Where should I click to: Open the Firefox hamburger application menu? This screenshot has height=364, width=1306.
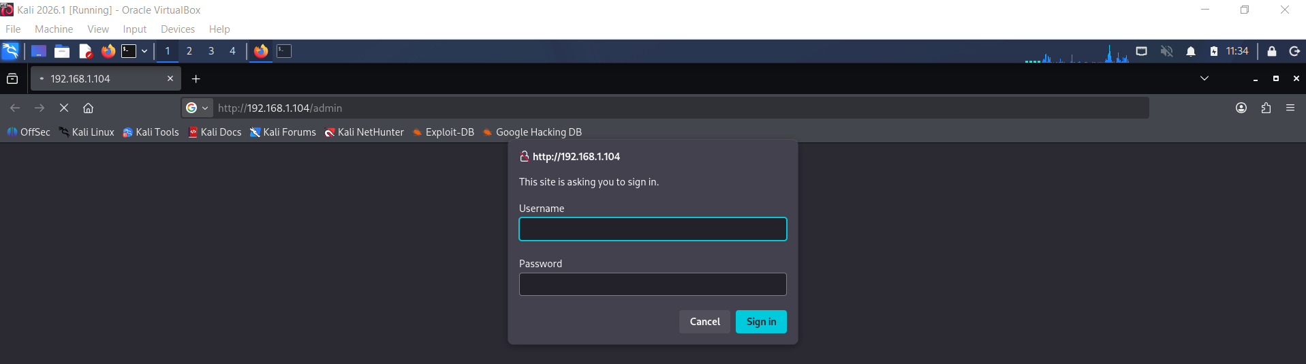(x=1290, y=108)
